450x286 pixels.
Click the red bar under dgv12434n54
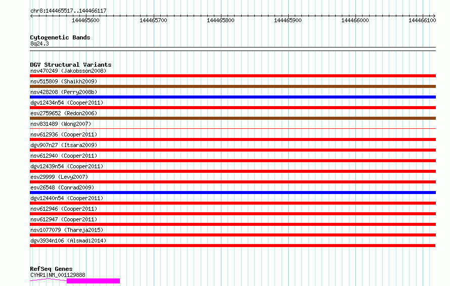(233, 108)
